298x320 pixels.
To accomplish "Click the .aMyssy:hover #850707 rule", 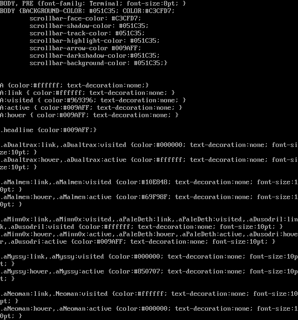I will [x=149, y=275].
